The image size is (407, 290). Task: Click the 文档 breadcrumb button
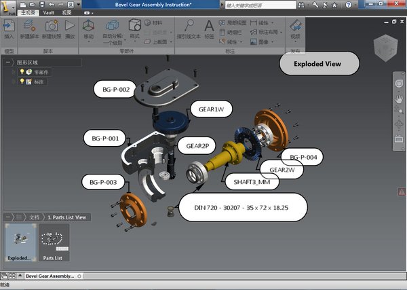click(x=33, y=217)
